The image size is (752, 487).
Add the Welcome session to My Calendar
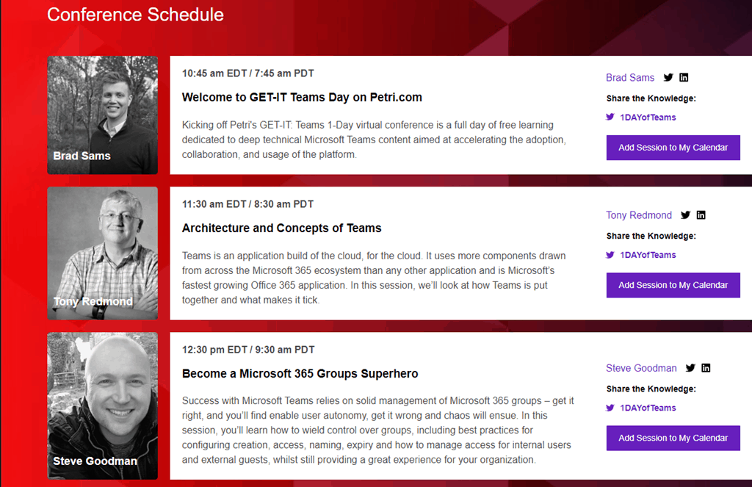coord(673,148)
